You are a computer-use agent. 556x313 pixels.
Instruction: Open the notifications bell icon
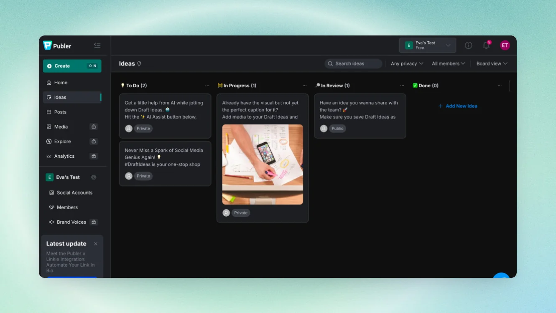(486, 45)
